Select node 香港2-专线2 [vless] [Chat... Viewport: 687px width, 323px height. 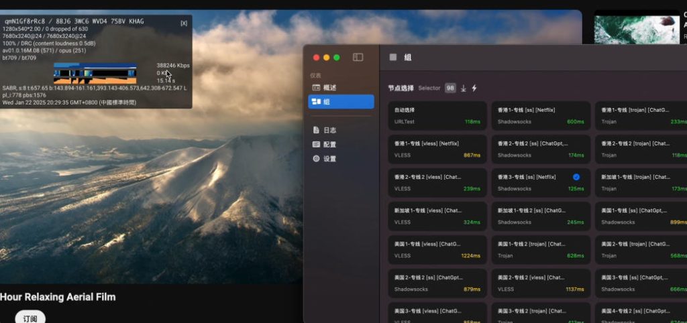click(437, 183)
